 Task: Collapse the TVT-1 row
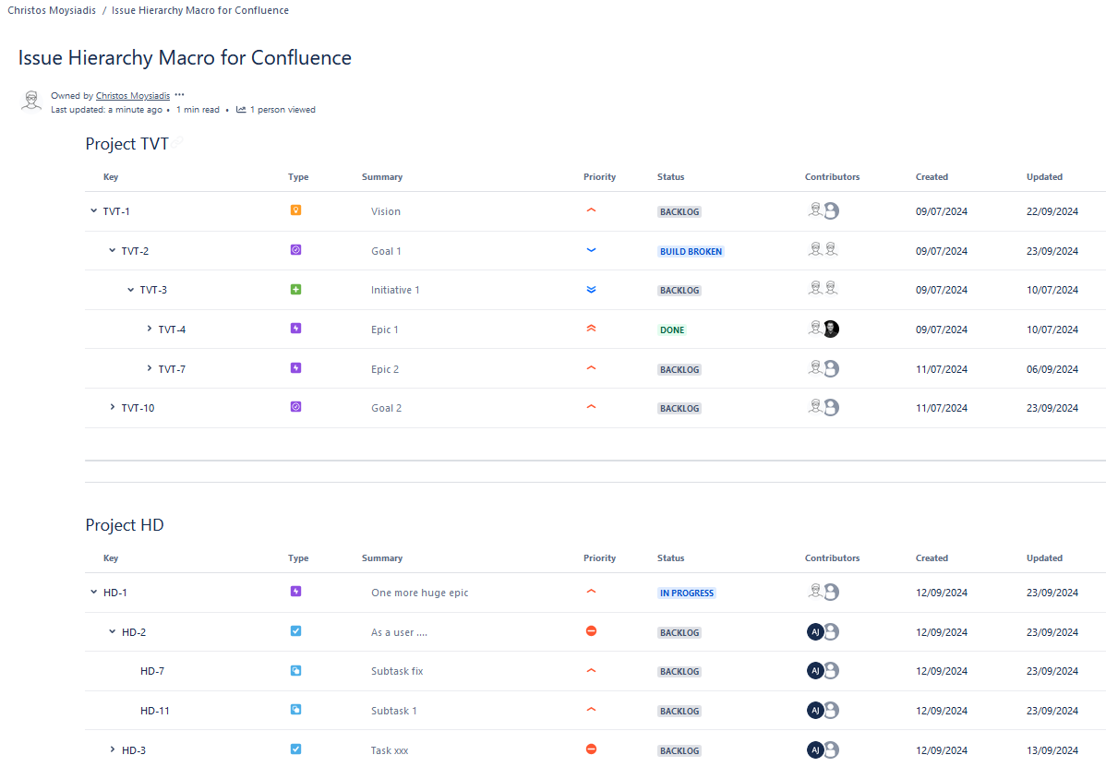click(x=94, y=210)
